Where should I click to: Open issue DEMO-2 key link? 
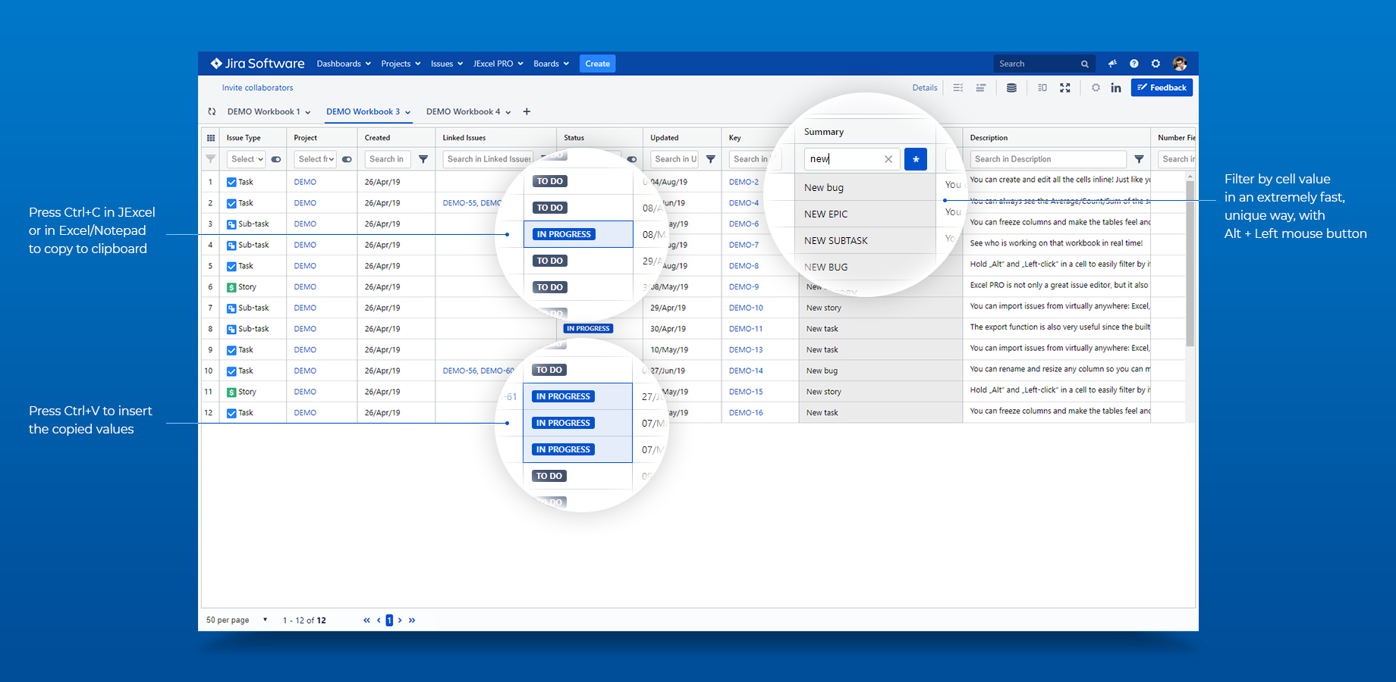[744, 182]
